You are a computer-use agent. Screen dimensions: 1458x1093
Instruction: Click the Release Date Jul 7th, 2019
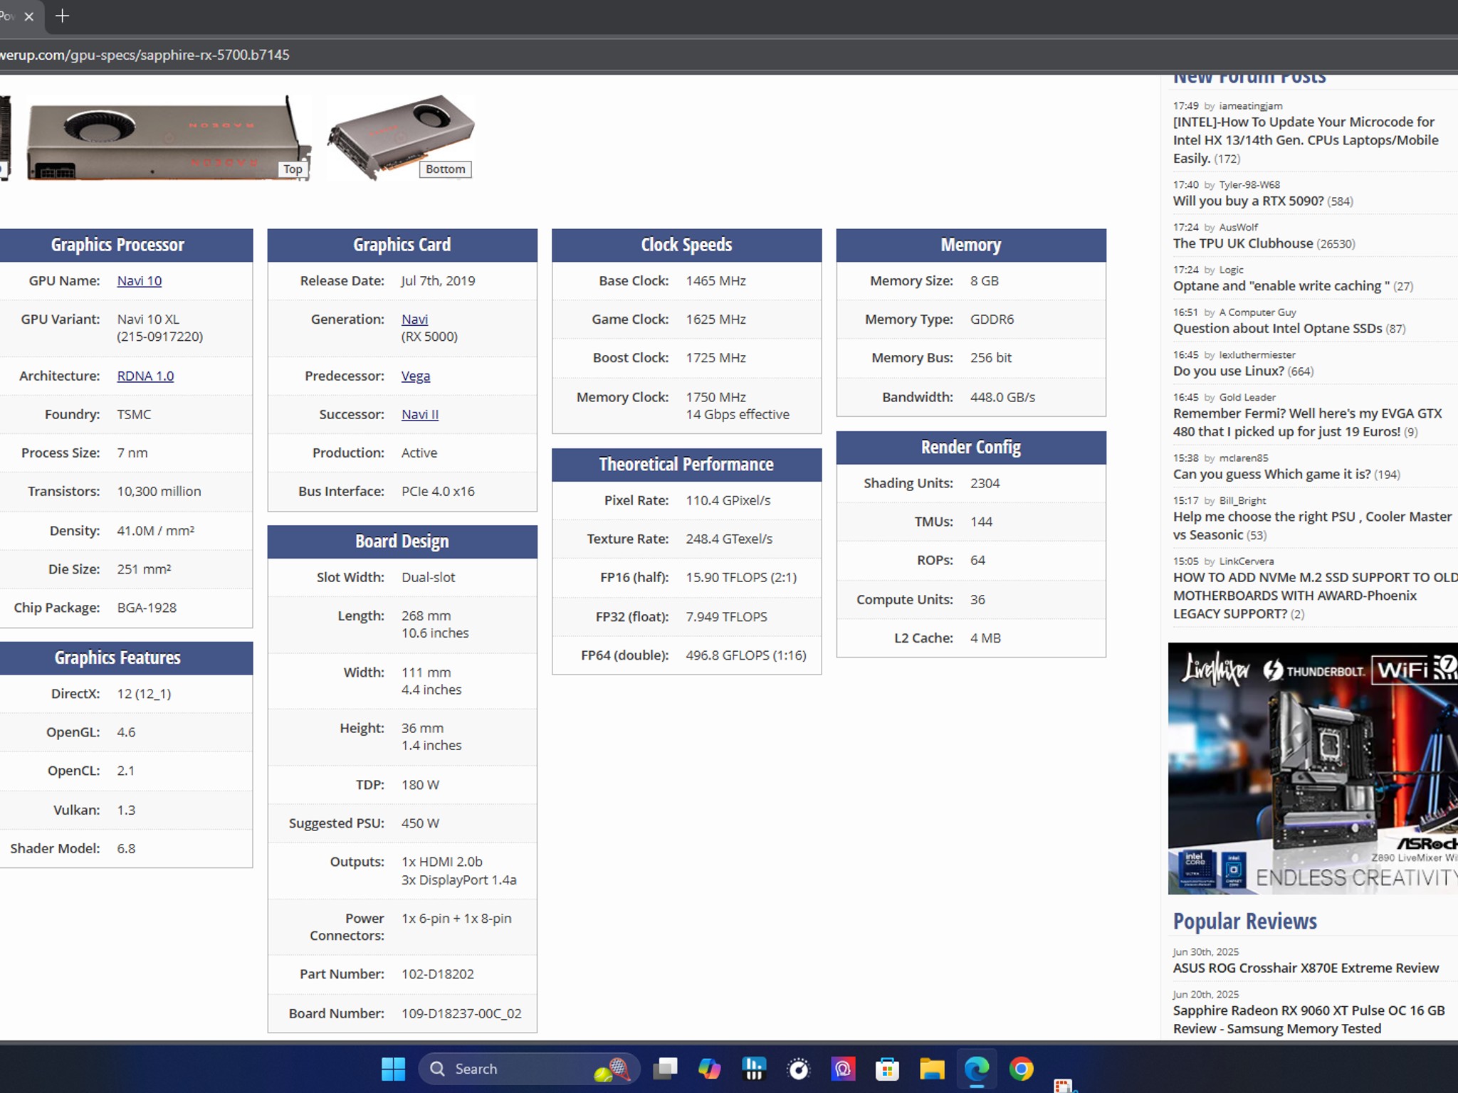coord(438,280)
